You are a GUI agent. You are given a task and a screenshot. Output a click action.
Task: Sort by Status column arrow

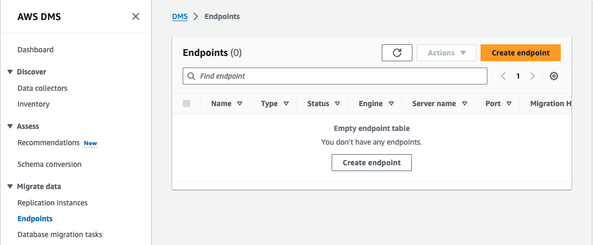click(x=338, y=103)
